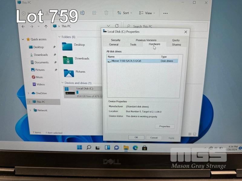Open the Search icon on the taskbar
The image size is (242, 181).
[89, 148]
